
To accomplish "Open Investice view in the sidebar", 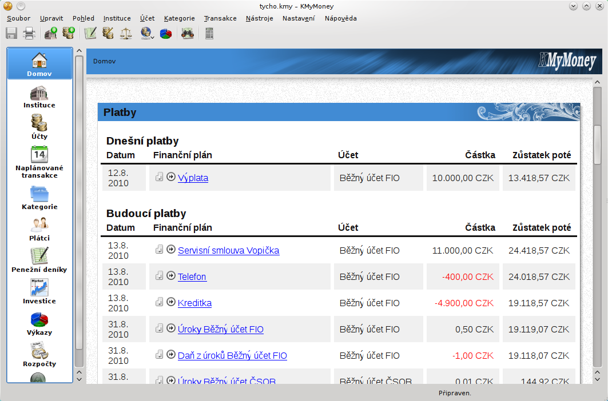I will coord(39,291).
